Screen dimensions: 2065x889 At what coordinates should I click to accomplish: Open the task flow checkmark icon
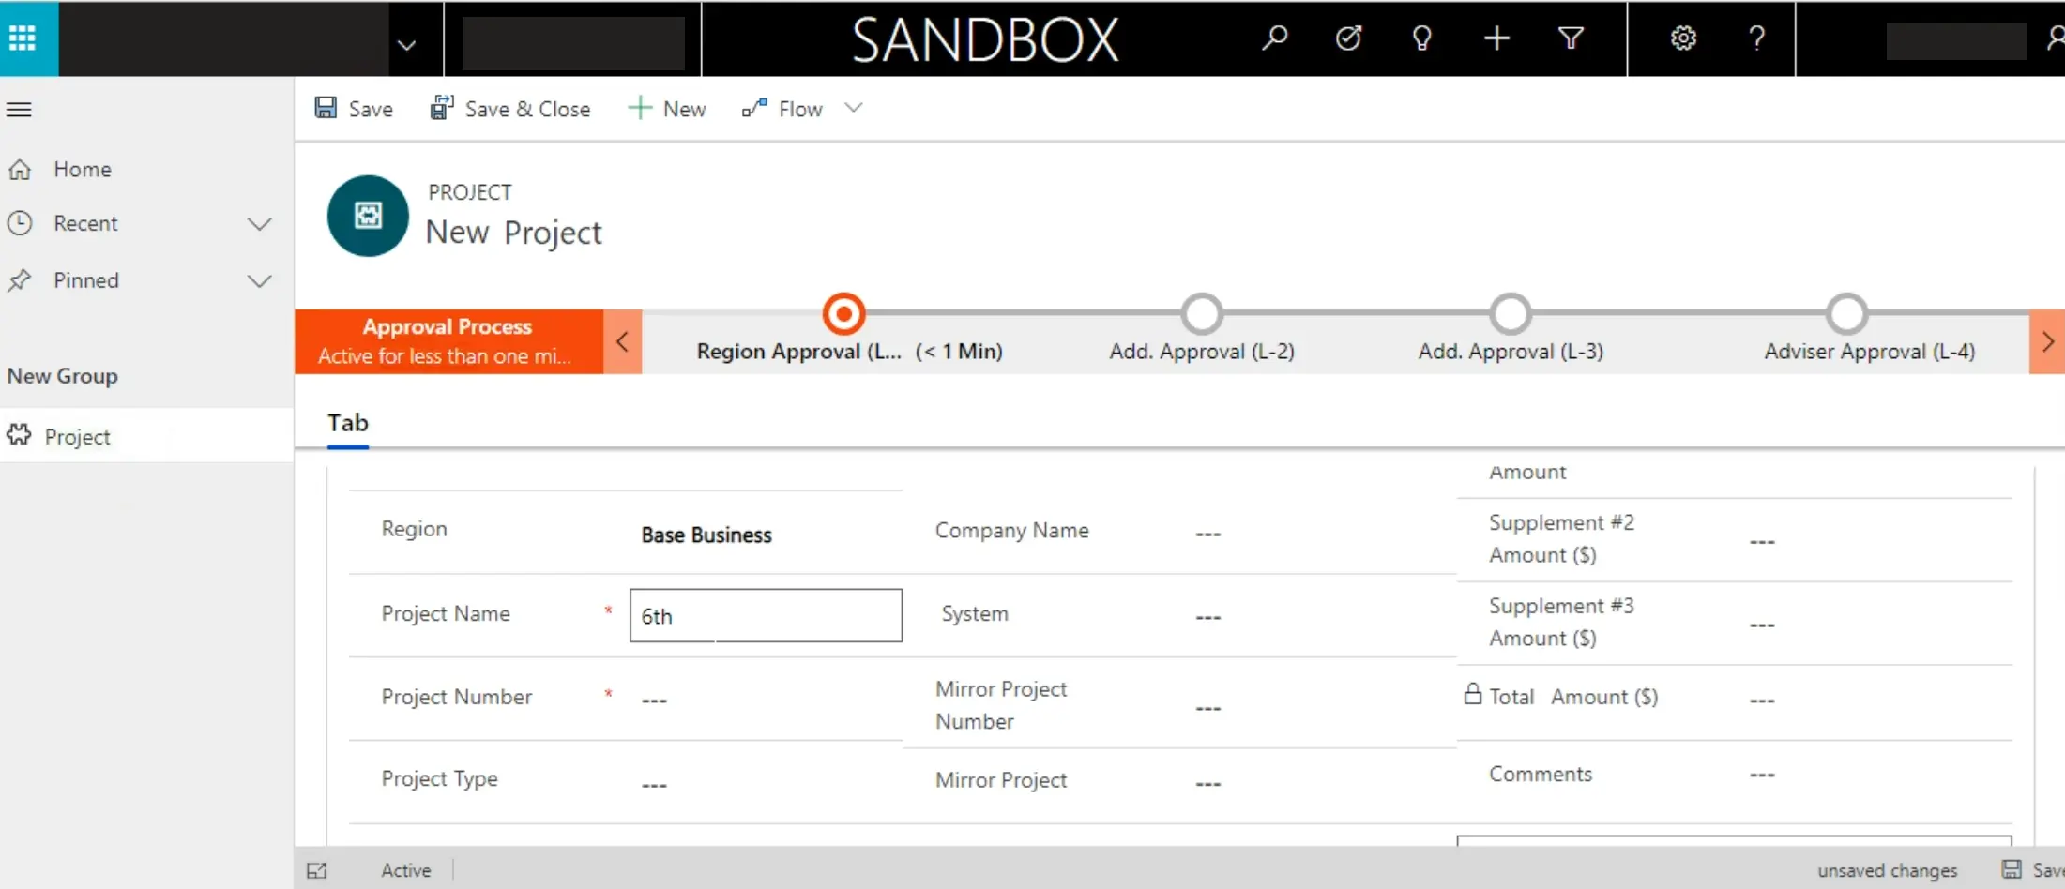click(x=1348, y=38)
